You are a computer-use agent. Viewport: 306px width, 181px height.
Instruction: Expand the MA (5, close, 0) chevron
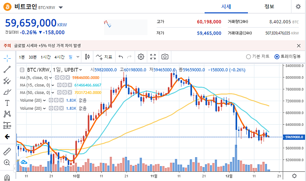tap(50, 78)
